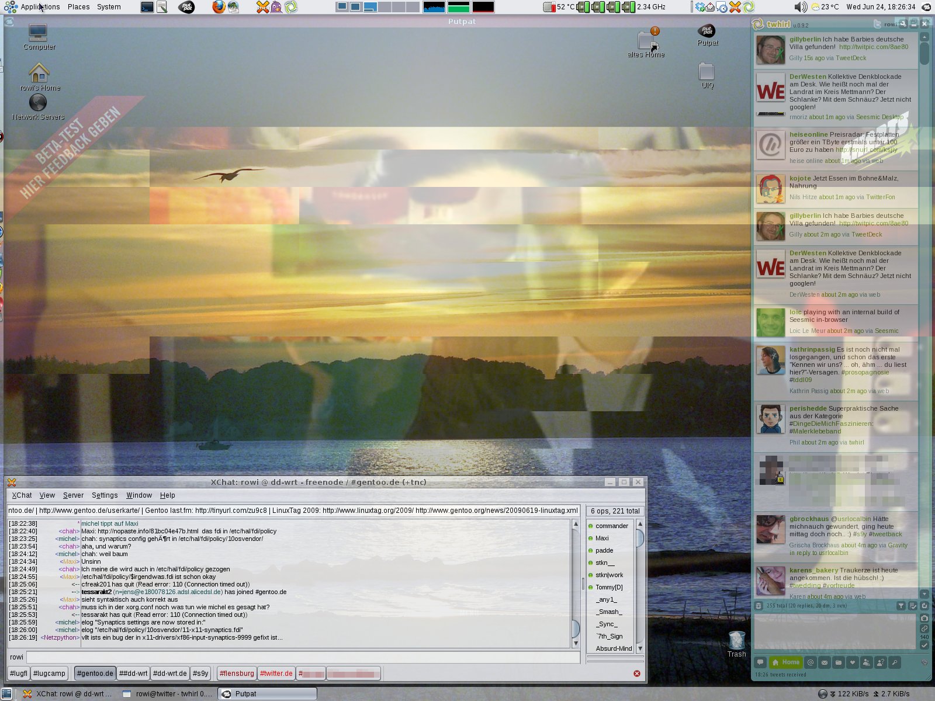Open the Trash desktop icon
Viewport: 935px width, 701px height.
click(x=736, y=644)
